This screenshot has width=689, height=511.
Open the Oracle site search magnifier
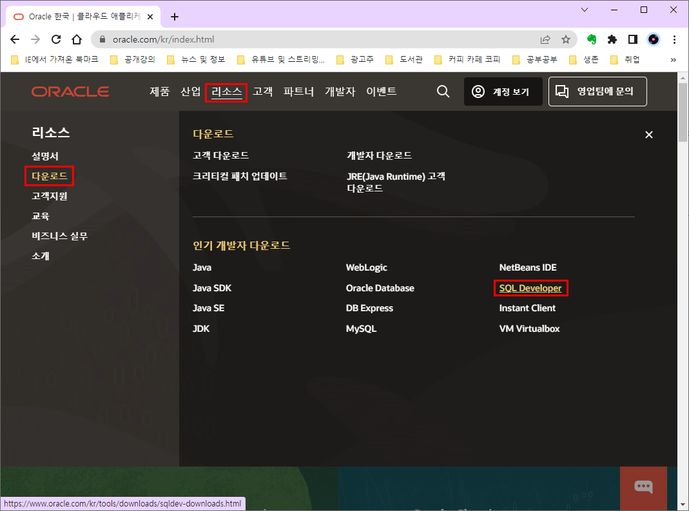pyautogui.click(x=443, y=91)
